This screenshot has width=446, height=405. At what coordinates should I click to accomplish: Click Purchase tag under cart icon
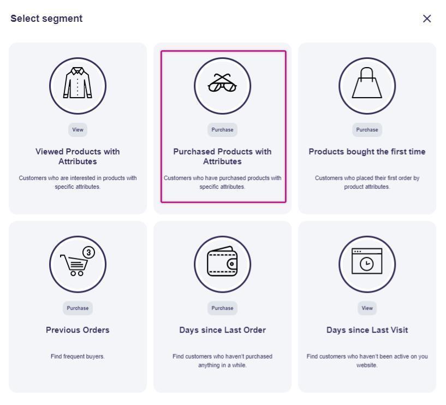point(78,308)
